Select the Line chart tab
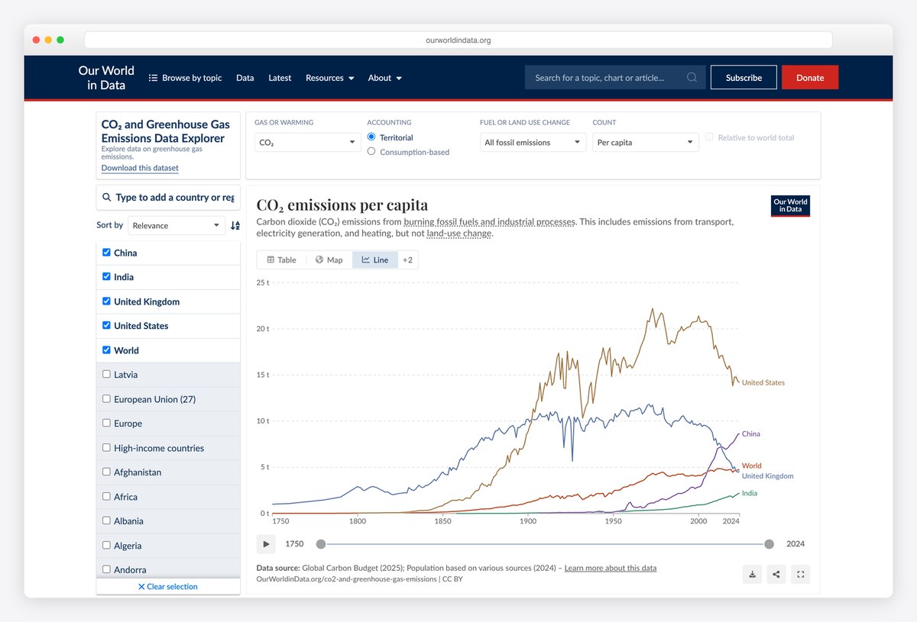 [375, 259]
